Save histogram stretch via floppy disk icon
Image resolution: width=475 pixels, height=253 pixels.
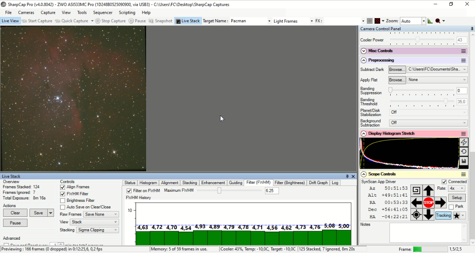pos(463,161)
